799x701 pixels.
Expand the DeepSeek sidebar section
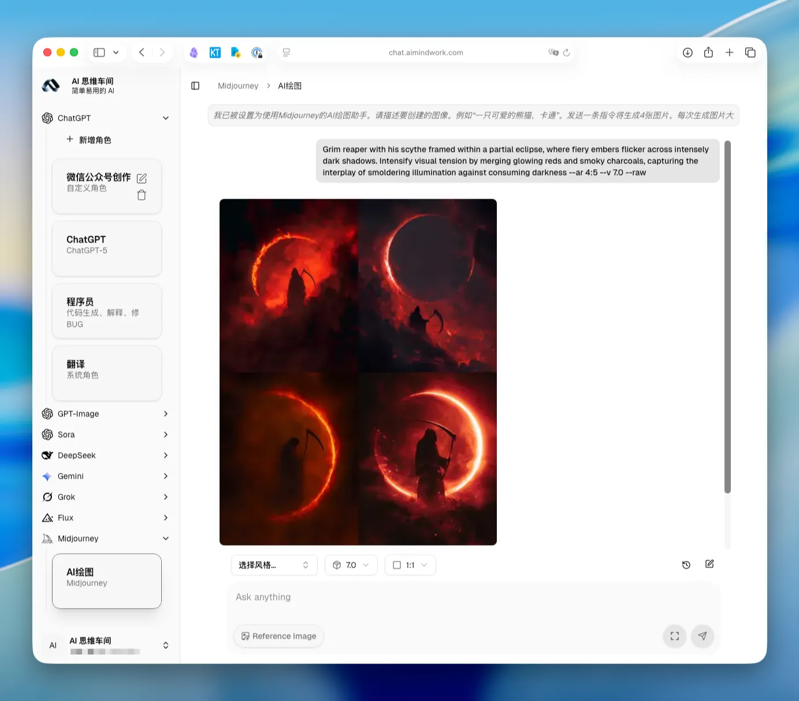106,456
